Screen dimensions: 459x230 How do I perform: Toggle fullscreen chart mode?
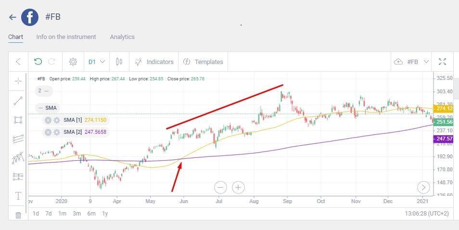pos(442,62)
